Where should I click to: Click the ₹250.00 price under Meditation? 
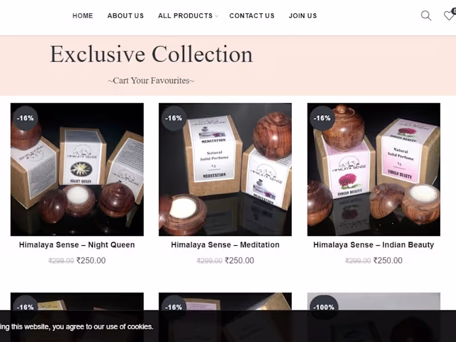239,260
